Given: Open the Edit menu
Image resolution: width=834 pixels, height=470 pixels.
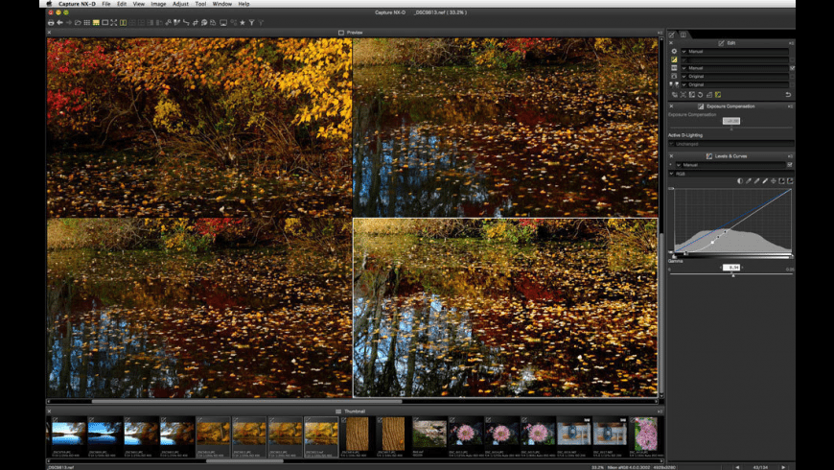Looking at the screenshot, I should 122,4.
